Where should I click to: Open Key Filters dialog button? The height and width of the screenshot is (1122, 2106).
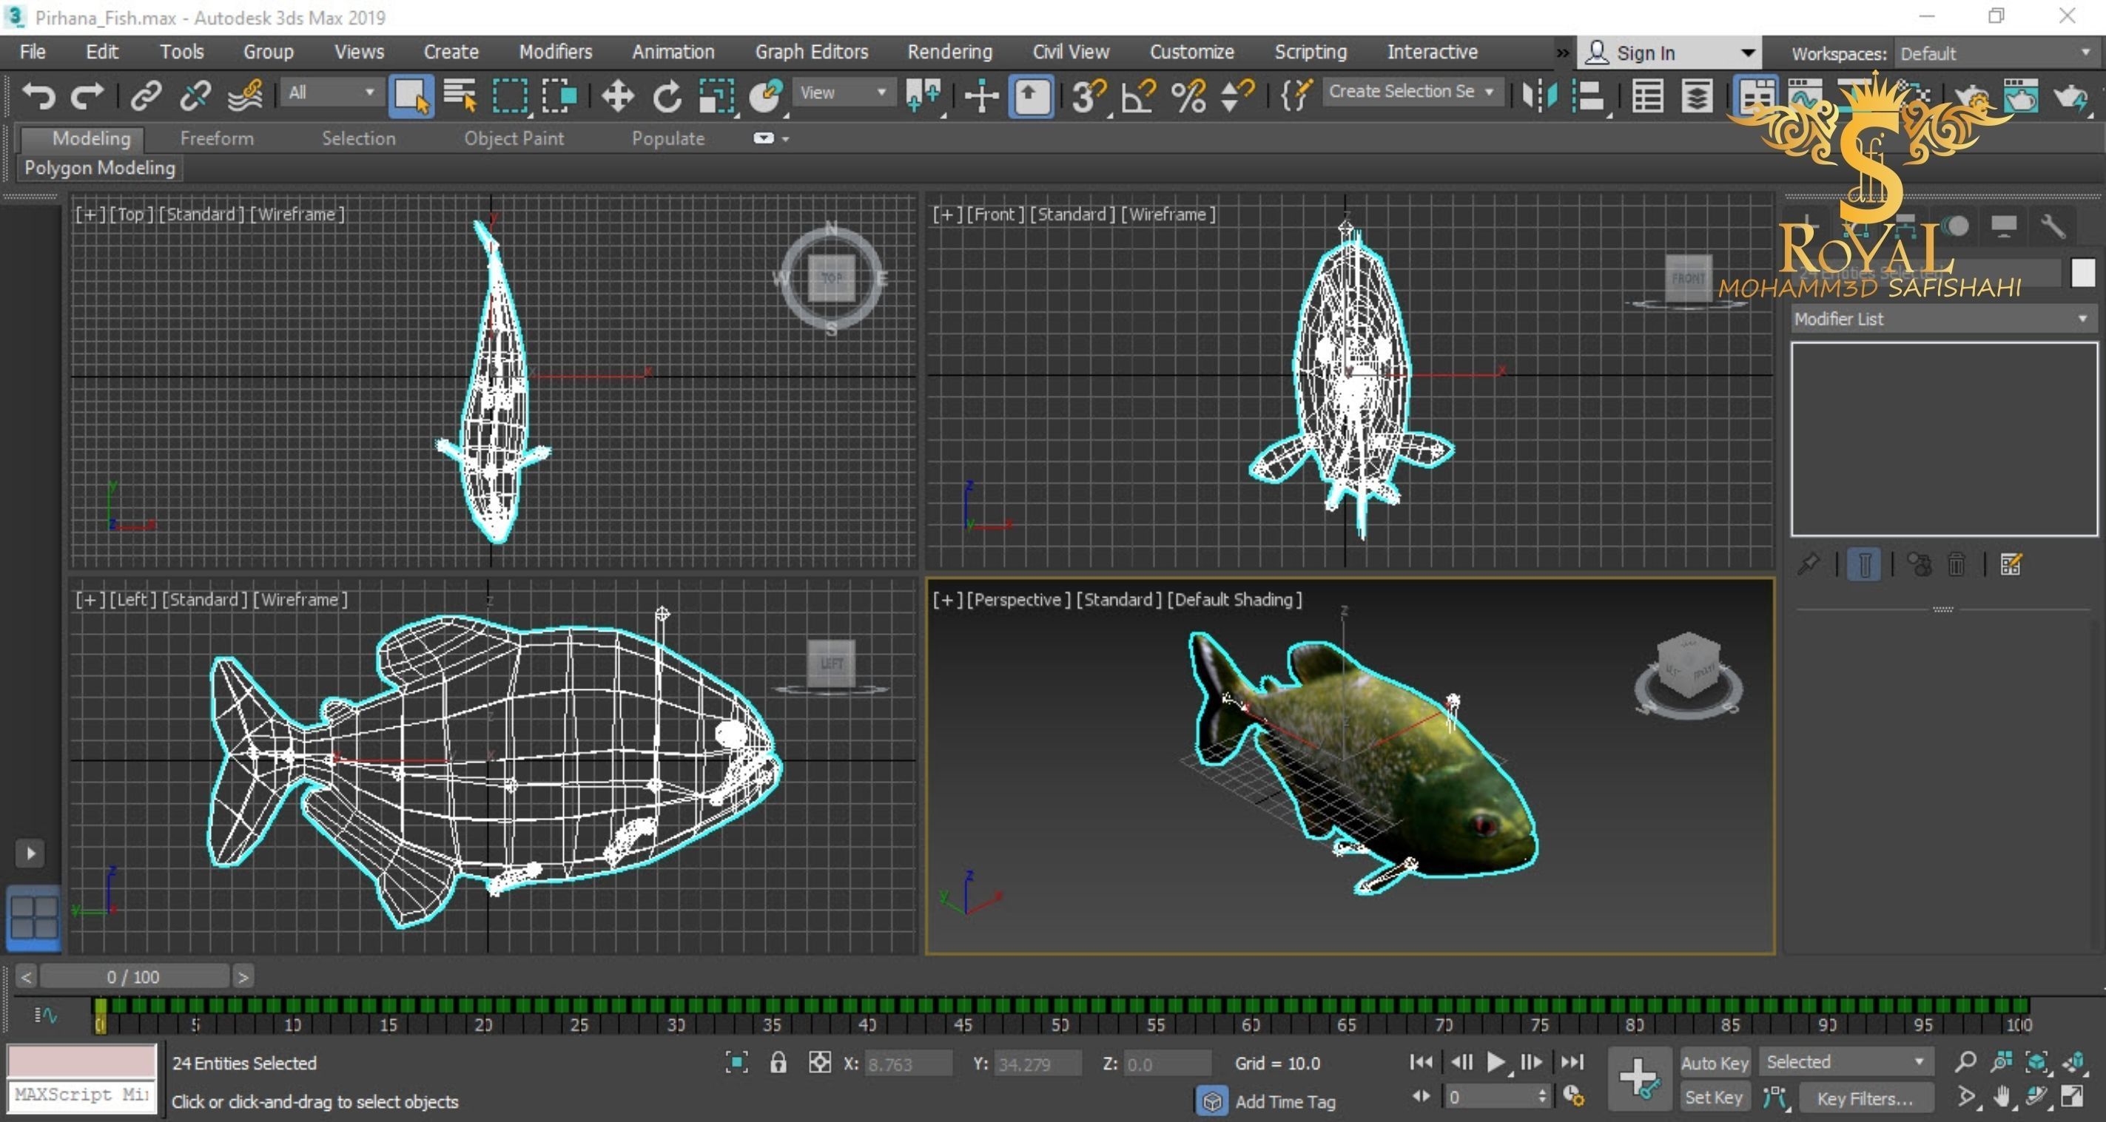[x=1864, y=1098]
